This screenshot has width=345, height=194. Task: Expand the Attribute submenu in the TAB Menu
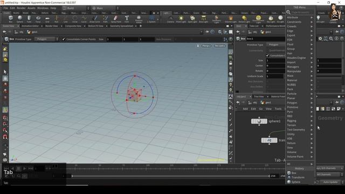point(300,17)
